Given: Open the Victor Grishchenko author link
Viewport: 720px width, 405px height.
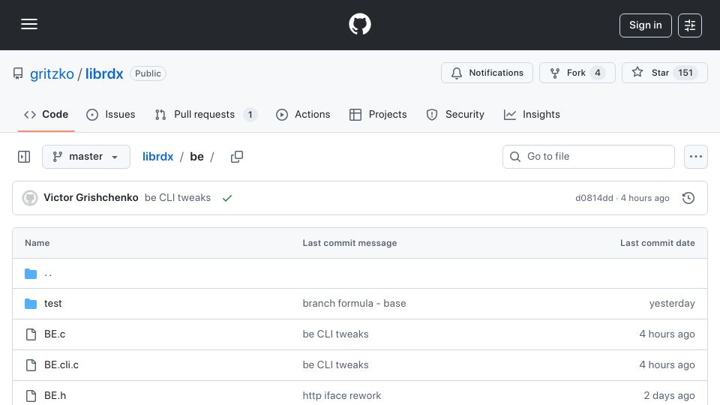Looking at the screenshot, I should 91,197.
